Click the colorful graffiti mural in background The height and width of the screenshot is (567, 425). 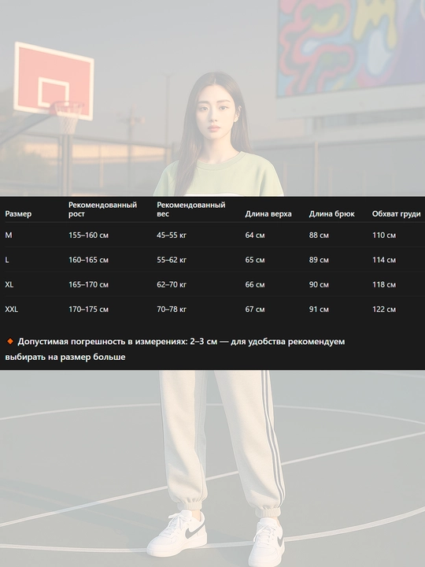(351, 47)
